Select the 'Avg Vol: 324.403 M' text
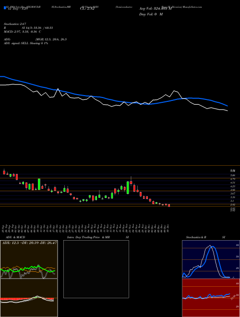The width and height of the screenshot is (240, 317). pyautogui.click(x=156, y=9)
